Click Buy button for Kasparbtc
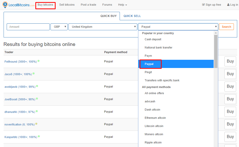 coord(230,137)
